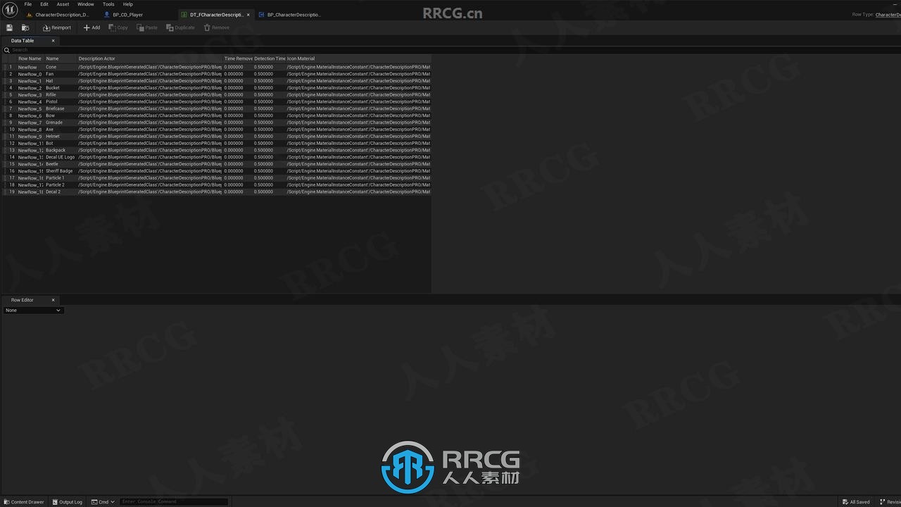Screen dimensions: 901x507
Task: Click the Save asset floppy disk icon
Action: [9, 27]
